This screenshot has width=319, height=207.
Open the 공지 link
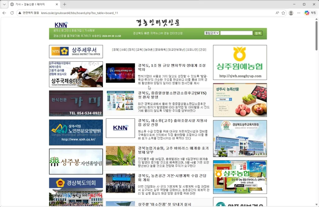[56, 30]
